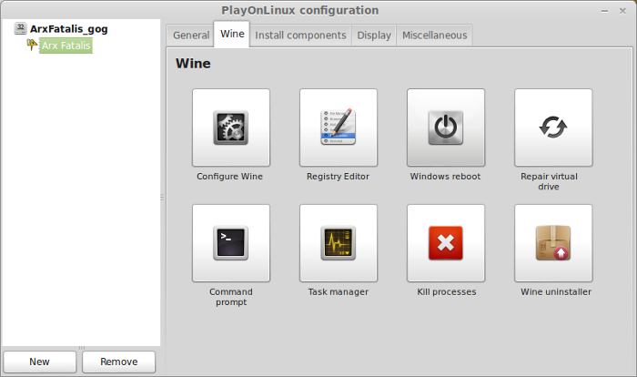
Task: Open the Miscellaneous tab
Action: tap(434, 36)
